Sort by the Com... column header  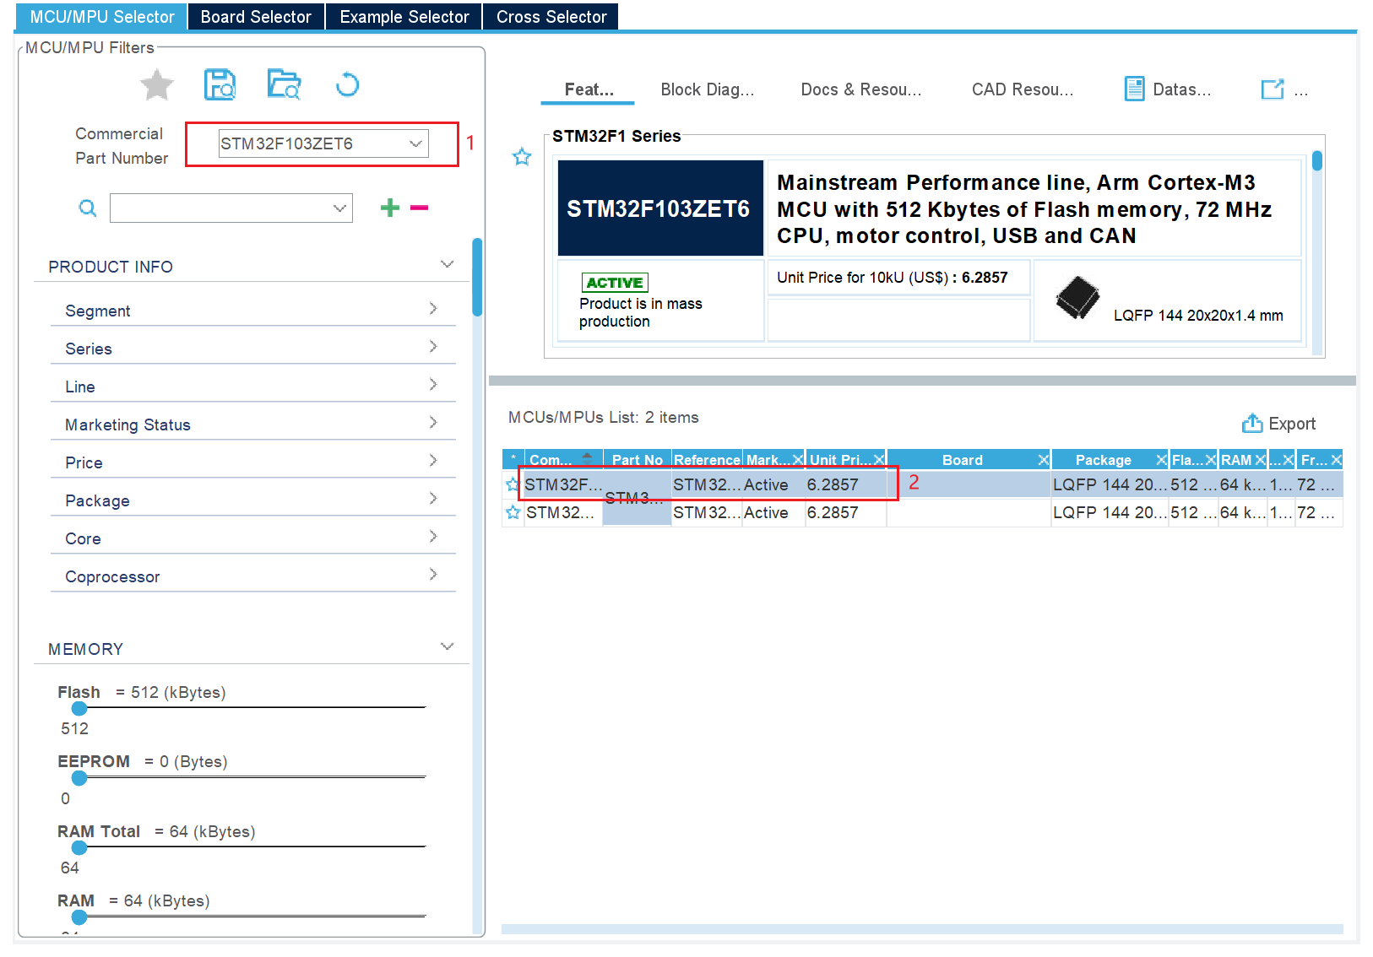pyautogui.click(x=563, y=460)
